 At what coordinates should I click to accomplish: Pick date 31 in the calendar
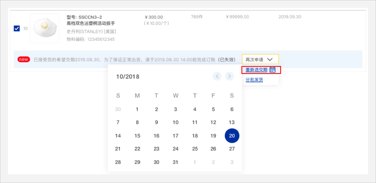click(176, 162)
